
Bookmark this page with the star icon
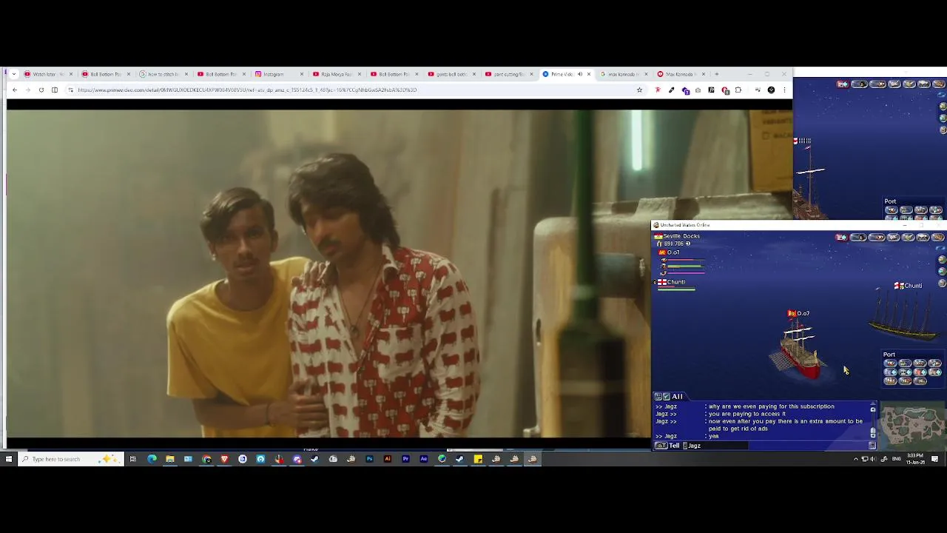[x=639, y=90]
